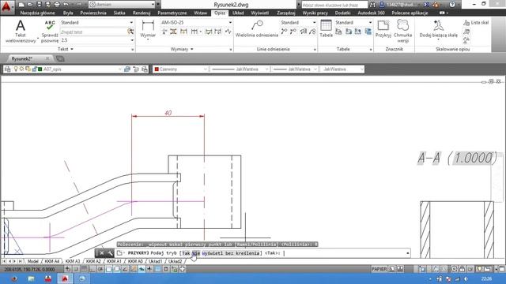Click the make object's layer current icon
The height and width of the screenshot is (284, 506).
coord(127,69)
